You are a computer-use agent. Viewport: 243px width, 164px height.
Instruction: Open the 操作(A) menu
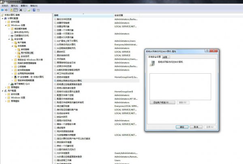[x=15, y=6]
